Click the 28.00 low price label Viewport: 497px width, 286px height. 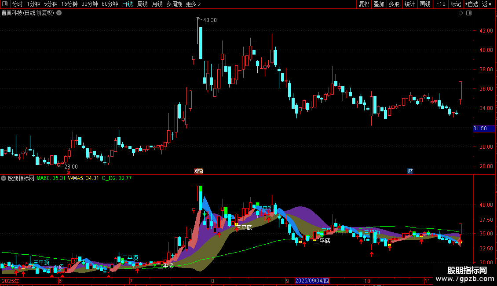[71, 166]
